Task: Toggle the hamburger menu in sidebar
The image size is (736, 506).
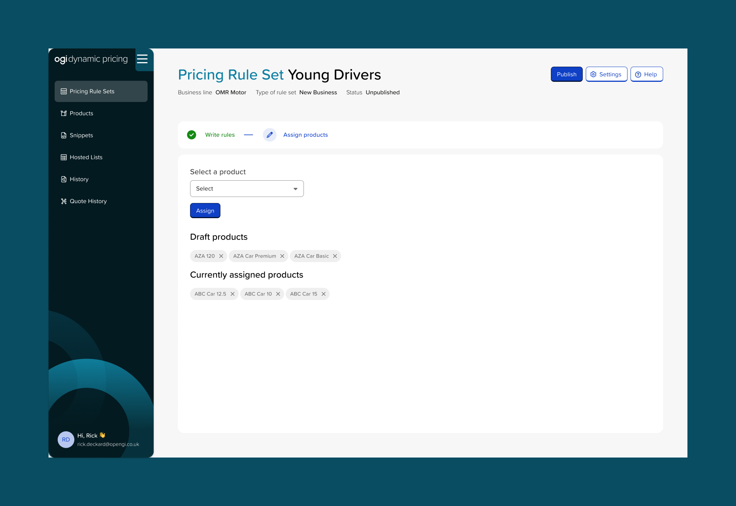Action: (x=142, y=59)
